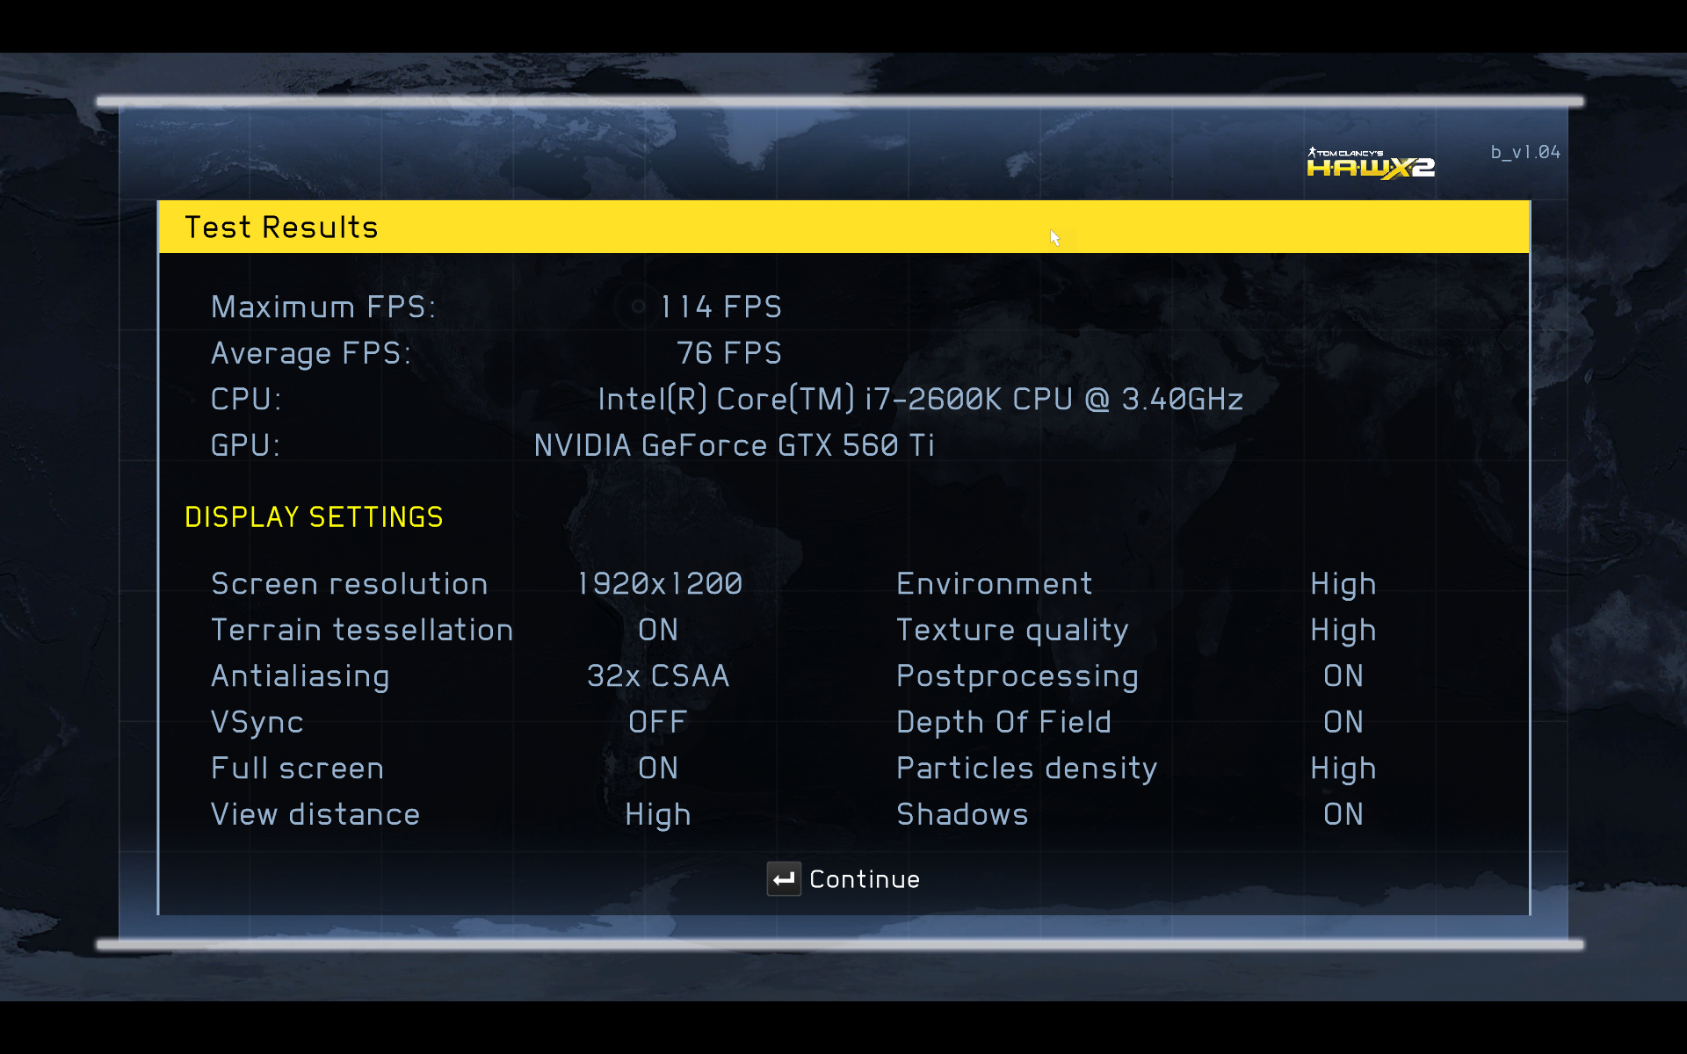Click the 'Shadows' label
Viewport: 1687px width, 1054px height.
[962, 814]
